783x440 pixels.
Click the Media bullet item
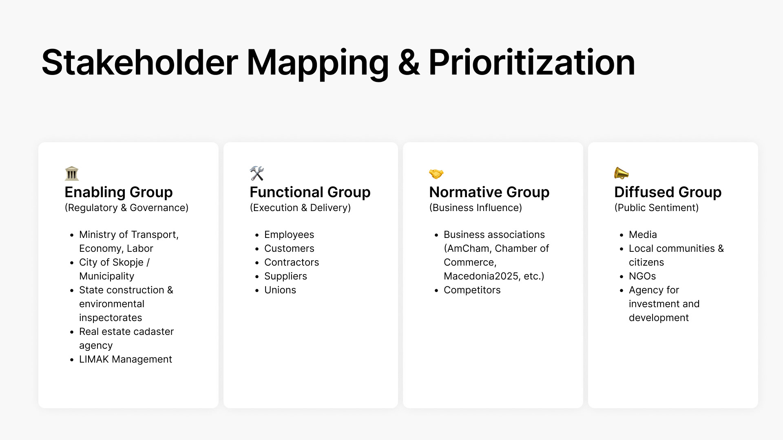[643, 235]
